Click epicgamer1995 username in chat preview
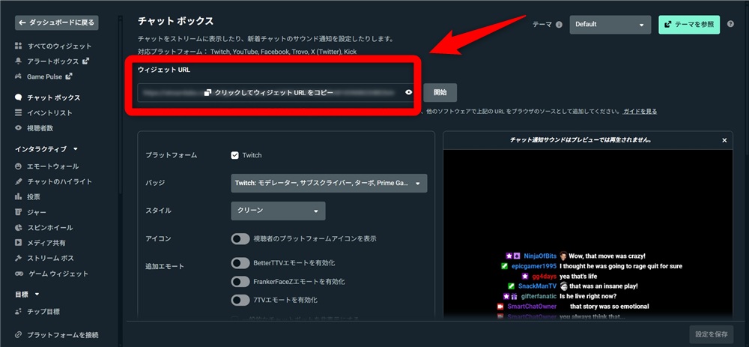 pyautogui.click(x=534, y=266)
